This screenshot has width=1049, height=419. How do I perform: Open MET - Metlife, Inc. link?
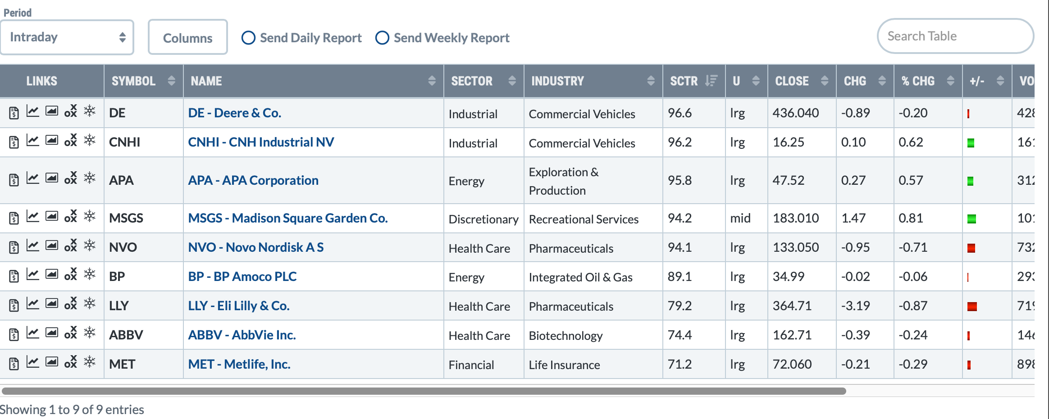click(239, 364)
